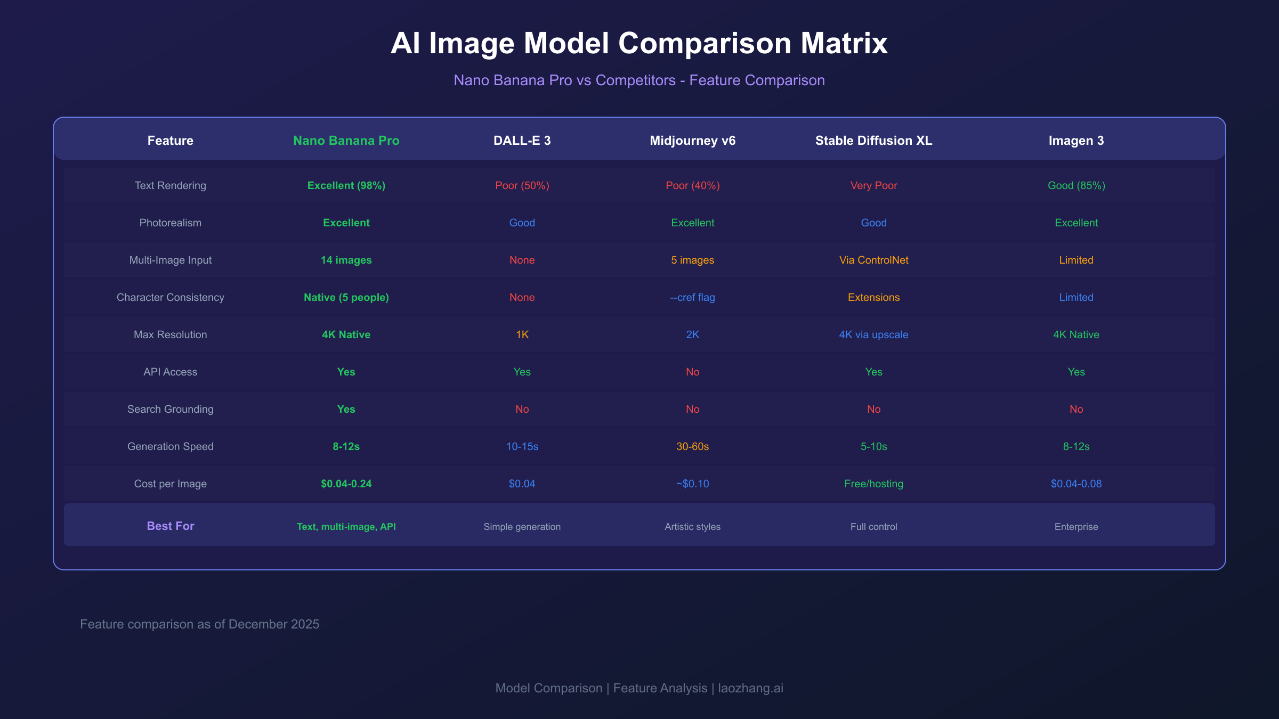Click the Excellent (98%) text rendering cell
Screen dimensions: 1279x719
click(x=346, y=185)
